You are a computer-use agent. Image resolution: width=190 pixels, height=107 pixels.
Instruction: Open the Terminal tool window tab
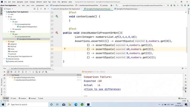point(32,98)
